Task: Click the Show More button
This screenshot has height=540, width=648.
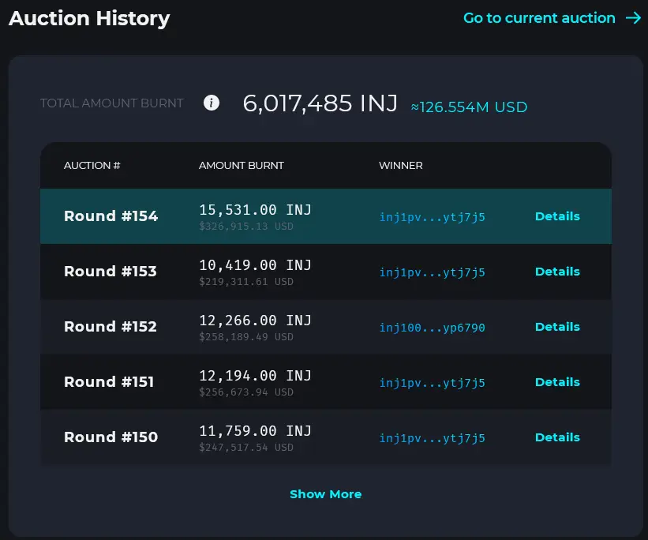Action: [326, 494]
